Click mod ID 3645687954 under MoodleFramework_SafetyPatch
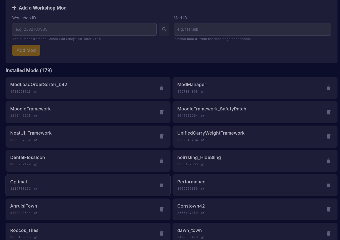The height and width of the screenshot is (240, 340). click(x=188, y=116)
